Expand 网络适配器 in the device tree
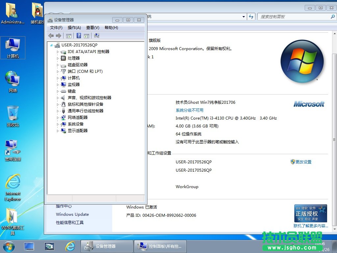The height and width of the screenshot is (253, 337). (58, 117)
